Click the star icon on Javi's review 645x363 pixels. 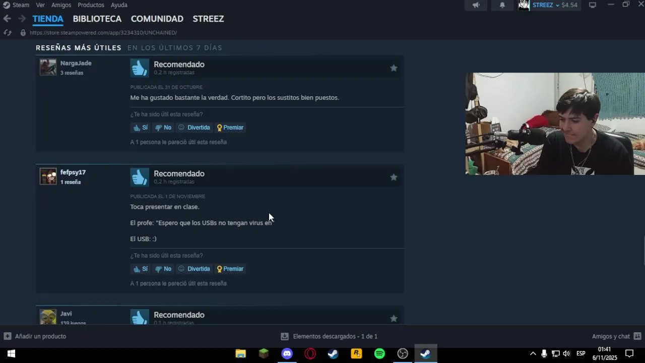[x=394, y=318]
